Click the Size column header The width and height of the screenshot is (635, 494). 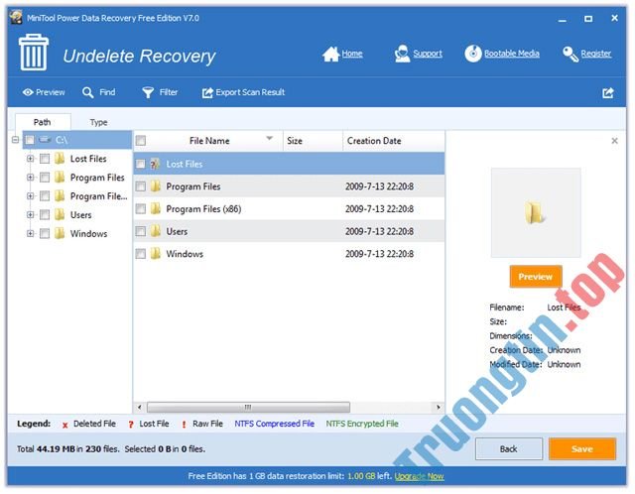point(314,141)
